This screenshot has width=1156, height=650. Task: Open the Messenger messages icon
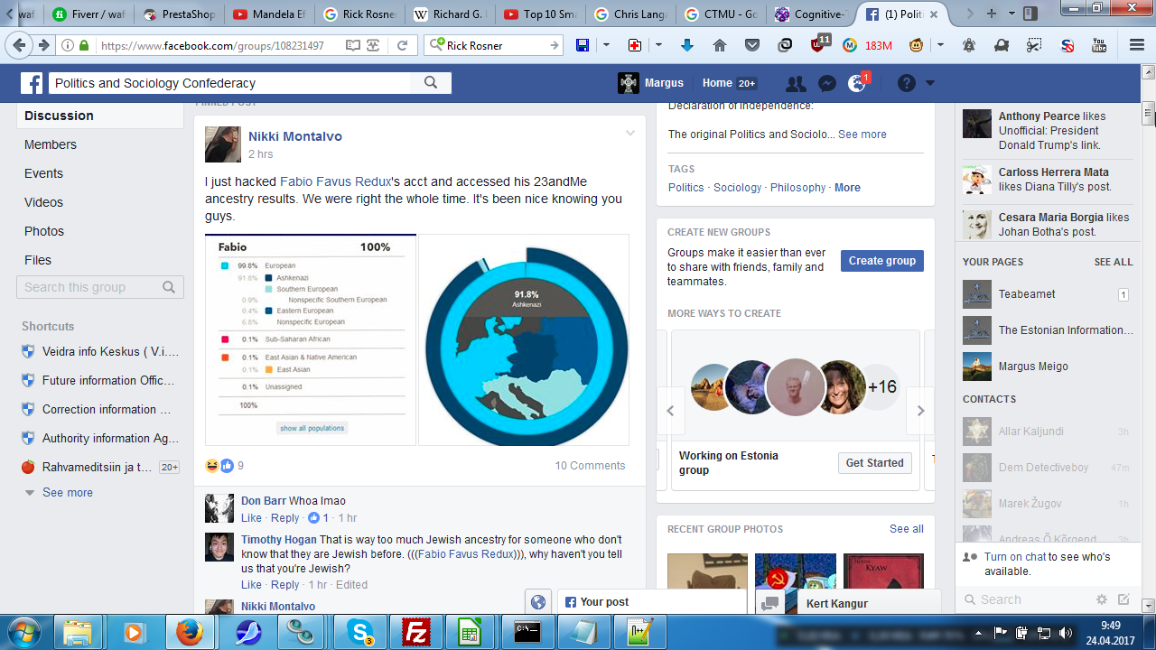click(826, 83)
